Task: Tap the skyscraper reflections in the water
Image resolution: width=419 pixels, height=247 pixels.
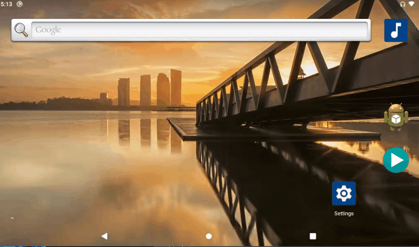Action: [x=150, y=132]
